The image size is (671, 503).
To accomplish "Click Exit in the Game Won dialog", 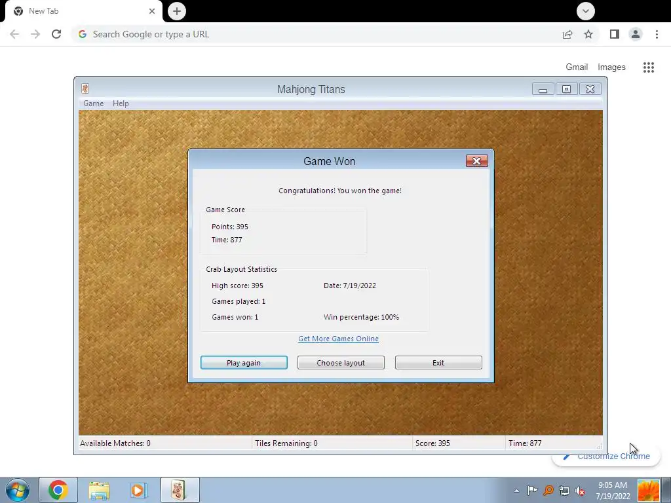I will 438,363.
